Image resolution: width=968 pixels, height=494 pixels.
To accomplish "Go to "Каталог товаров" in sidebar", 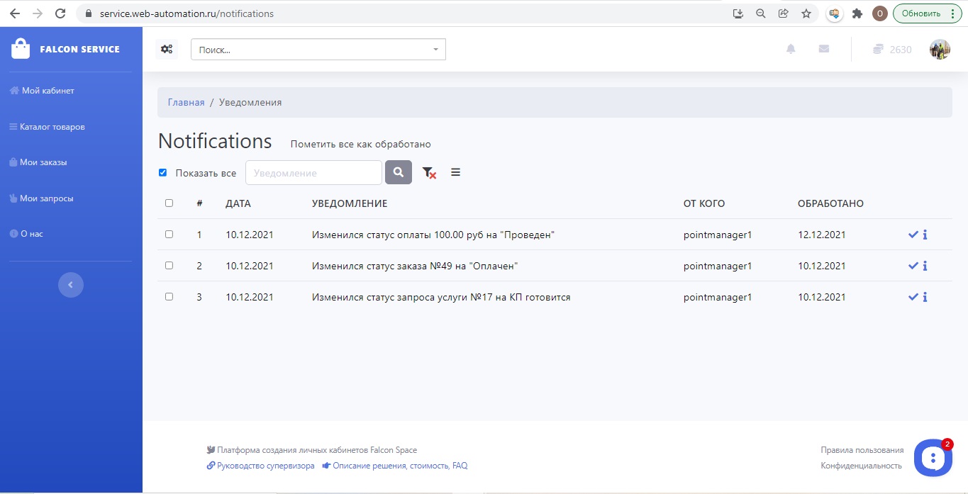I will pyautogui.click(x=52, y=127).
